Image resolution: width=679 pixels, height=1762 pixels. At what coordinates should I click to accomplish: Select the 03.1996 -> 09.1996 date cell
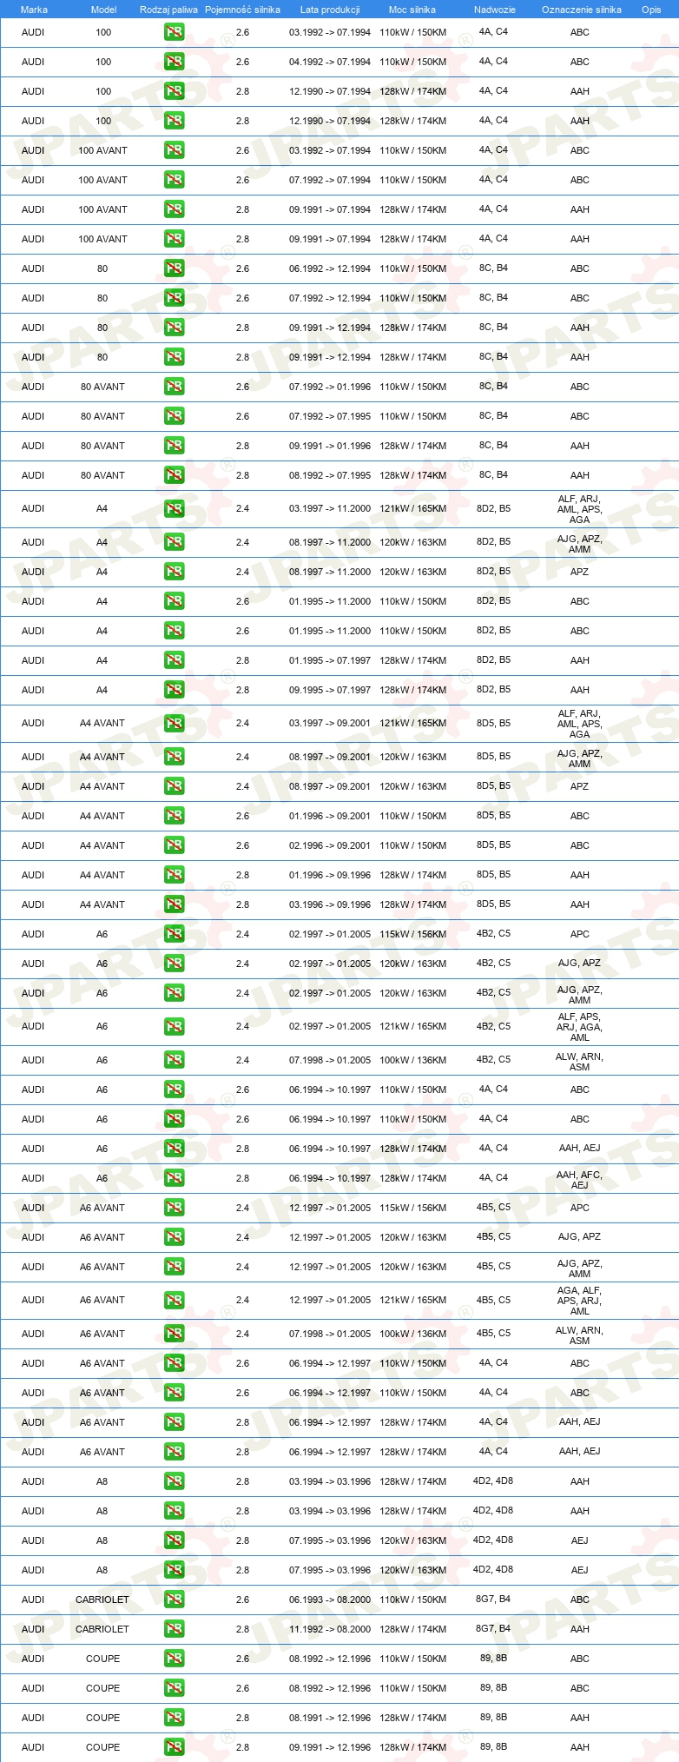[x=330, y=904]
